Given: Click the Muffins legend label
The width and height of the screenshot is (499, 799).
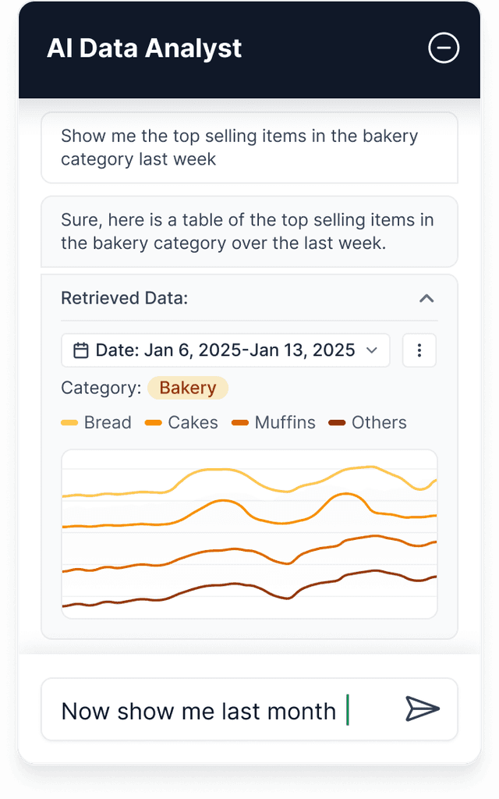Looking at the screenshot, I should pyautogui.click(x=284, y=422).
